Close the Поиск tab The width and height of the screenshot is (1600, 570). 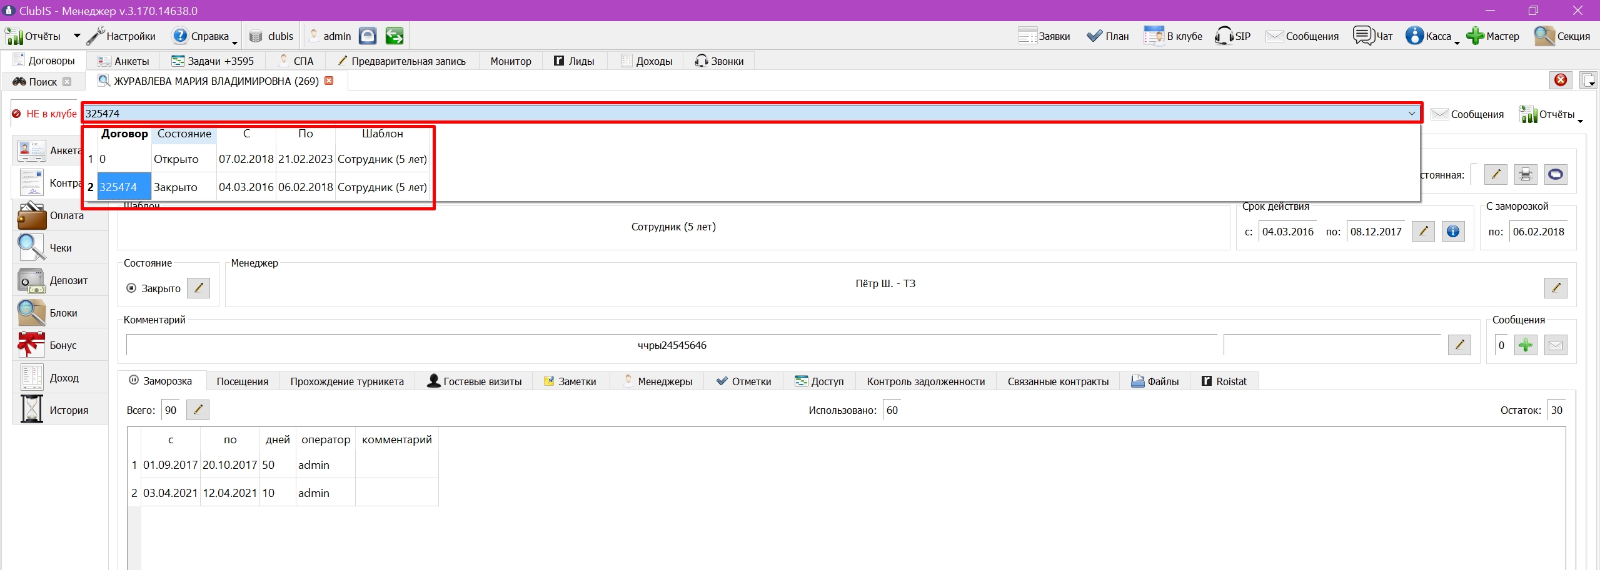[x=67, y=82]
